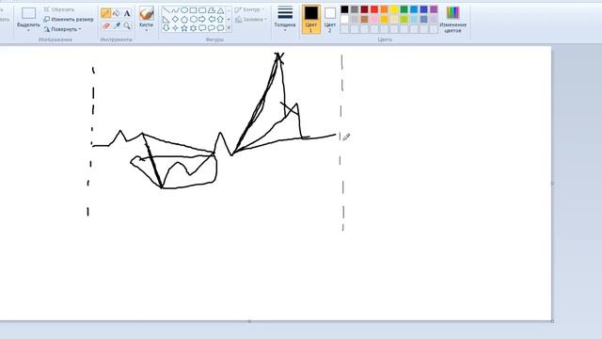This screenshot has width=602, height=339.
Task: Select the Five-point star shape
Action: click(184, 28)
